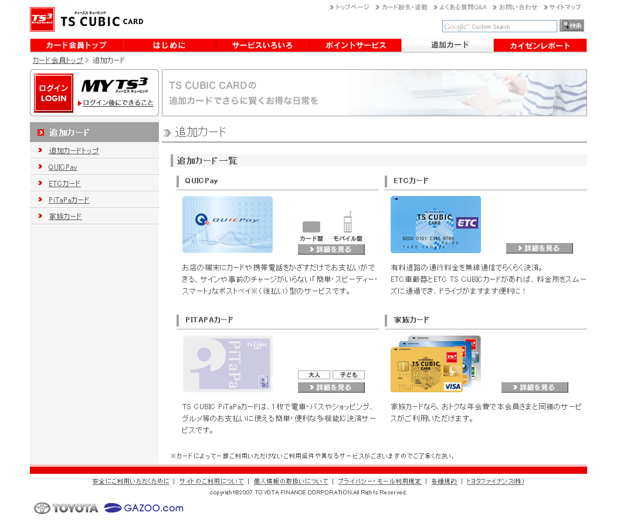This screenshot has width=617, height=529.
Task: Open the Toyota logo link in footer
Action: 66,508
